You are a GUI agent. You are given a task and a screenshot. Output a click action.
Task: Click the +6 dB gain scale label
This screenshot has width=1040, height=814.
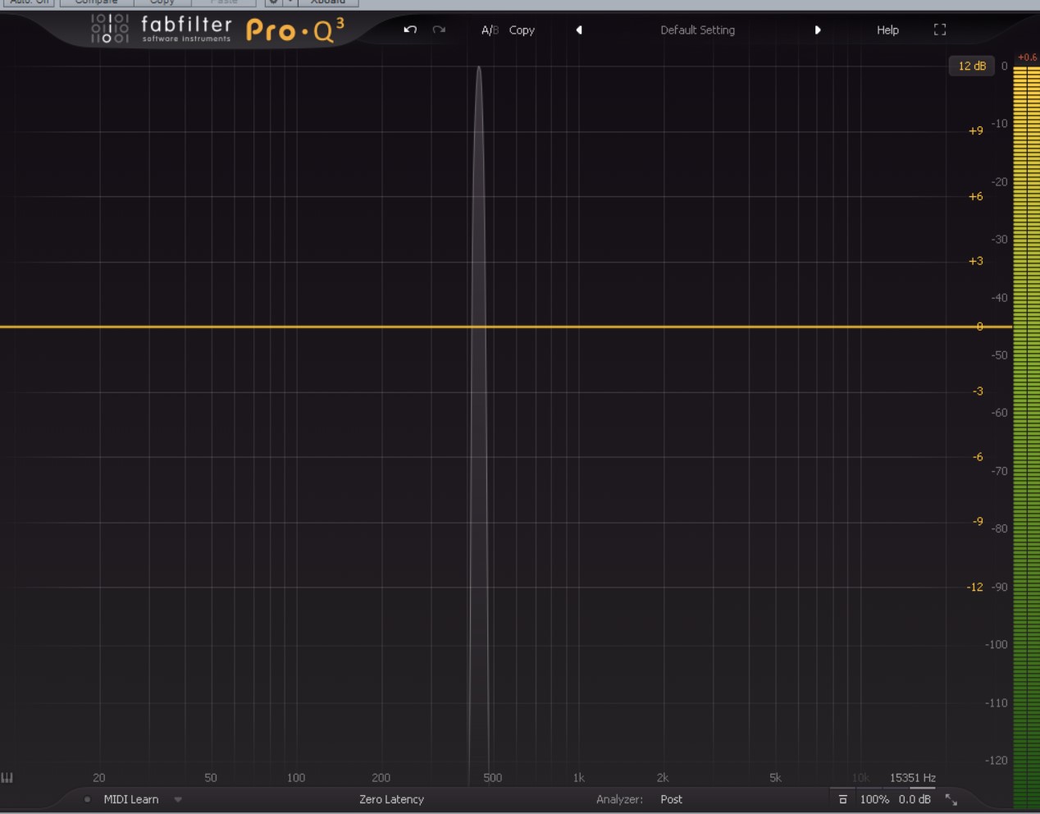click(x=975, y=196)
